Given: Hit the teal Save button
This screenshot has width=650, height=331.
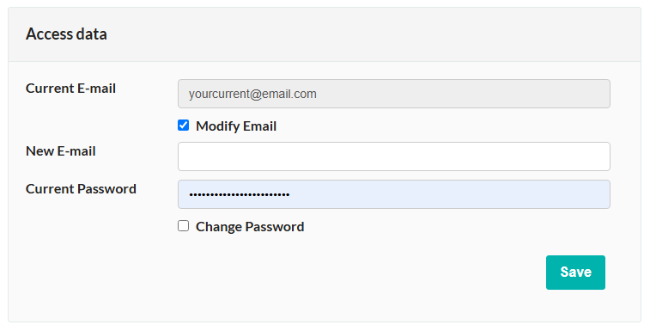Looking at the screenshot, I should 575,273.
